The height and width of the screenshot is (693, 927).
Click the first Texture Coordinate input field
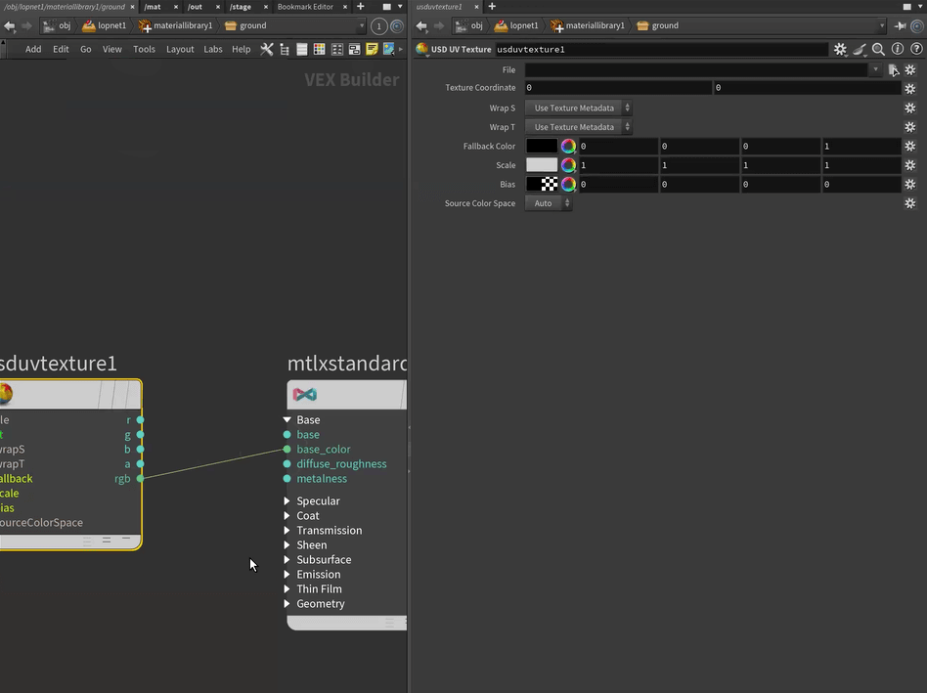coord(617,88)
